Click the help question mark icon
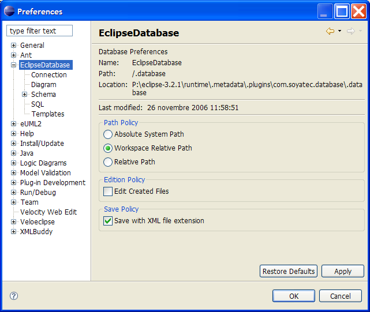 (14, 296)
